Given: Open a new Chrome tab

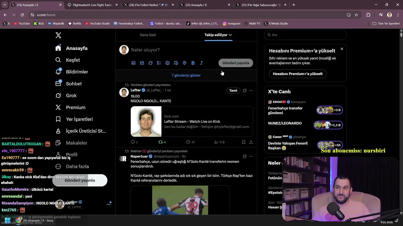Looking at the screenshot, I should click(x=293, y=5).
